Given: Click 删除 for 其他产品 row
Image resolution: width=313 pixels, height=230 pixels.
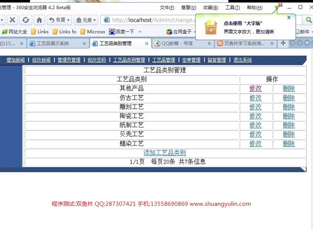Looking at the screenshot, I should pyautogui.click(x=289, y=88).
